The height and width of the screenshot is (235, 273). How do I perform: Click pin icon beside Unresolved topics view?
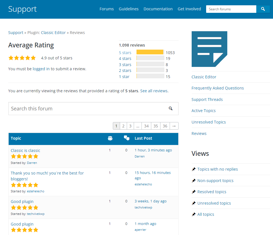pos(194,203)
